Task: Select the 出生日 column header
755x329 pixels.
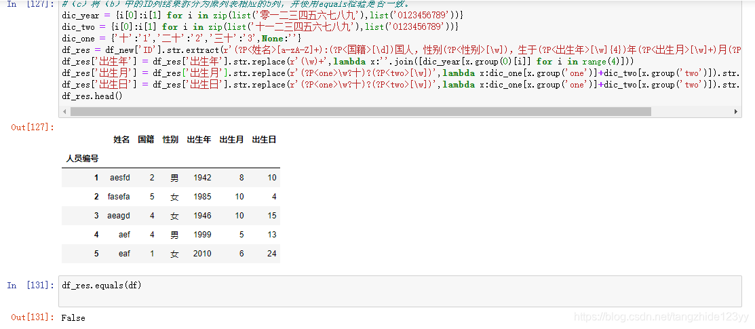Action: tap(265, 140)
